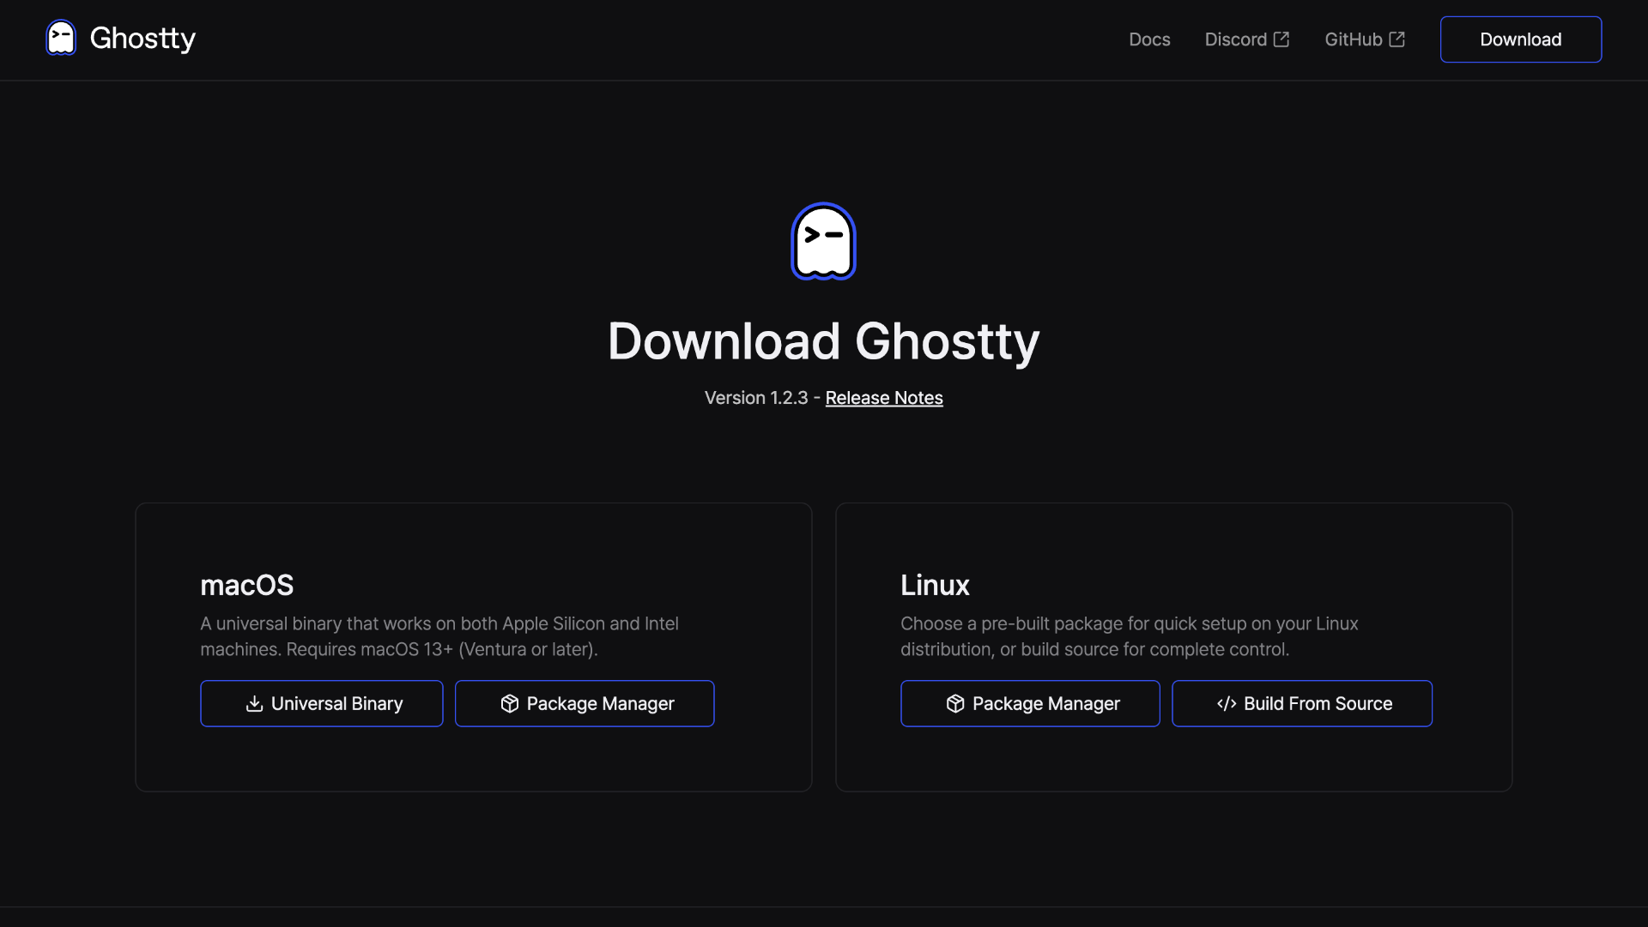Click the large ghost mascot icon
This screenshot has height=927, width=1648.
tap(823, 241)
